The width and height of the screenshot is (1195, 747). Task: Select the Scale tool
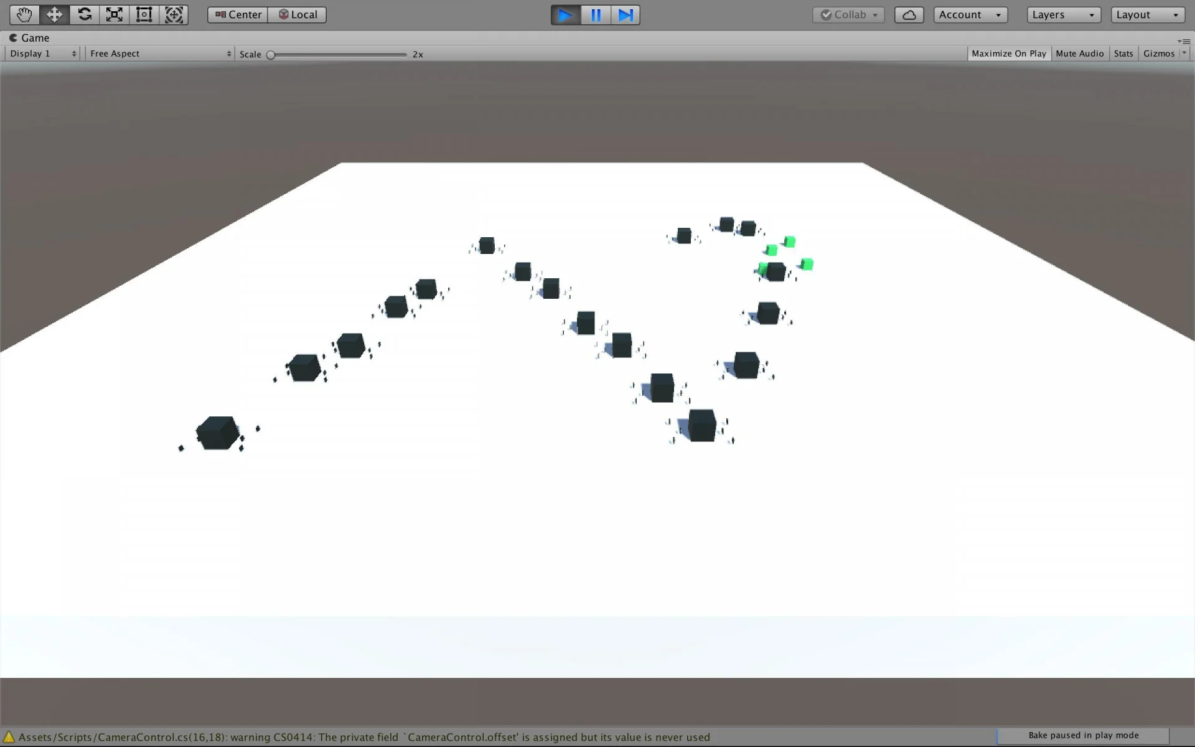coord(114,14)
